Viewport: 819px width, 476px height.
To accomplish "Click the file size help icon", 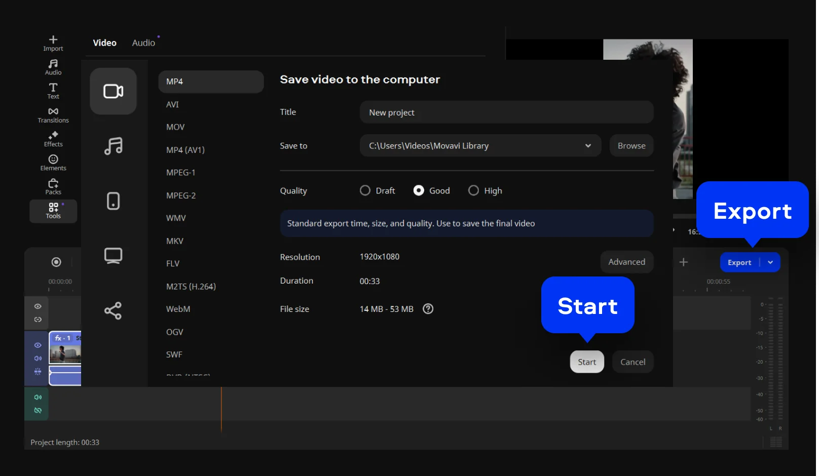I will (x=428, y=309).
